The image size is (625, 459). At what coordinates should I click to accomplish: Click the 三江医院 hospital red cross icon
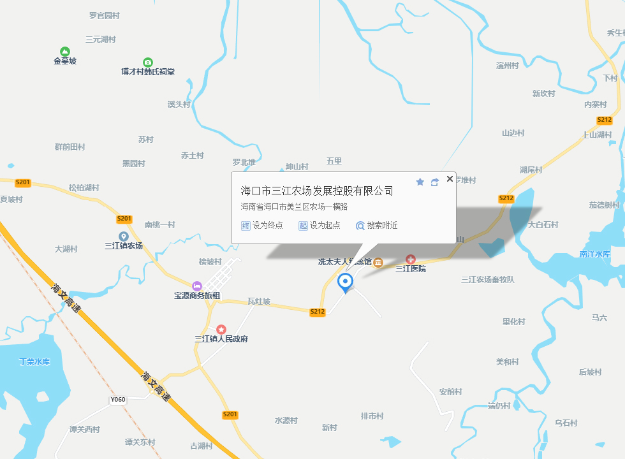(411, 259)
